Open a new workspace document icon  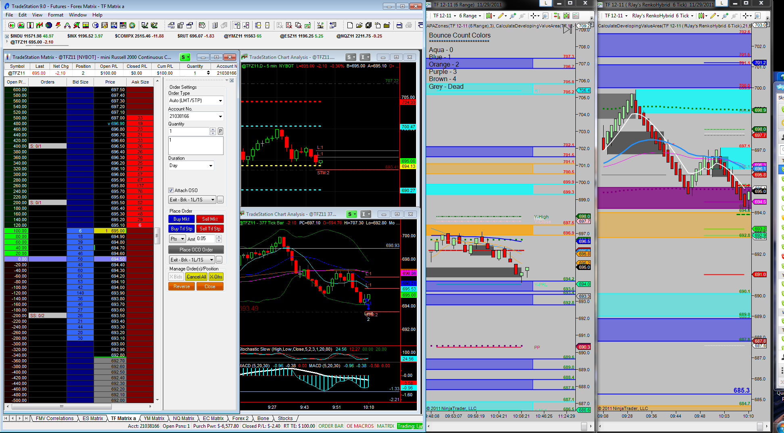tap(350, 25)
